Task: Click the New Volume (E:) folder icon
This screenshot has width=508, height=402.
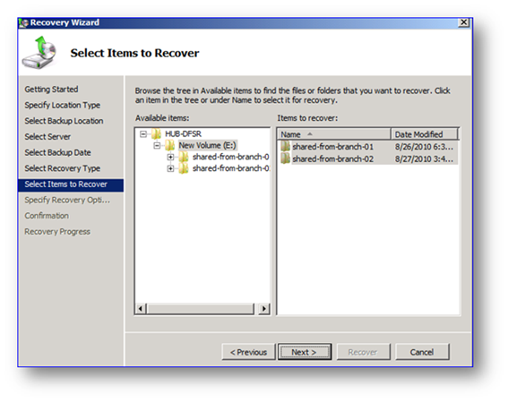Action: (170, 145)
